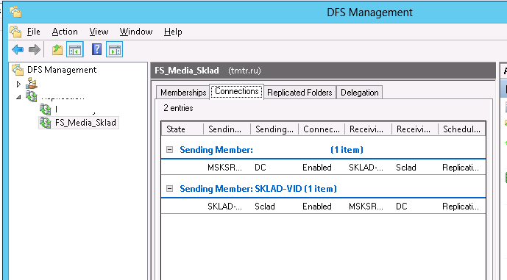This screenshot has height=280, width=507.
Task: Click DC receiving site cell in second row
Action: click(401, 207)
